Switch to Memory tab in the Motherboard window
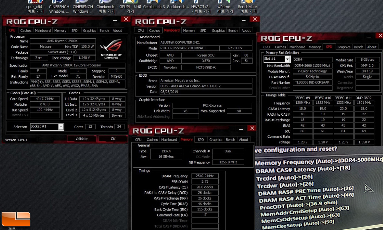Image resolution: width=383 pixels, height=230 pixels. tap(189, 31)
